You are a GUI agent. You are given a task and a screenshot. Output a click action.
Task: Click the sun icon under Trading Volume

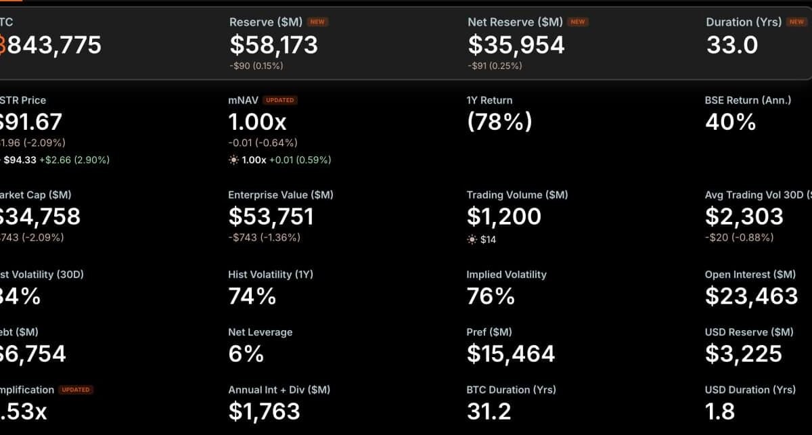pos(472,239)
